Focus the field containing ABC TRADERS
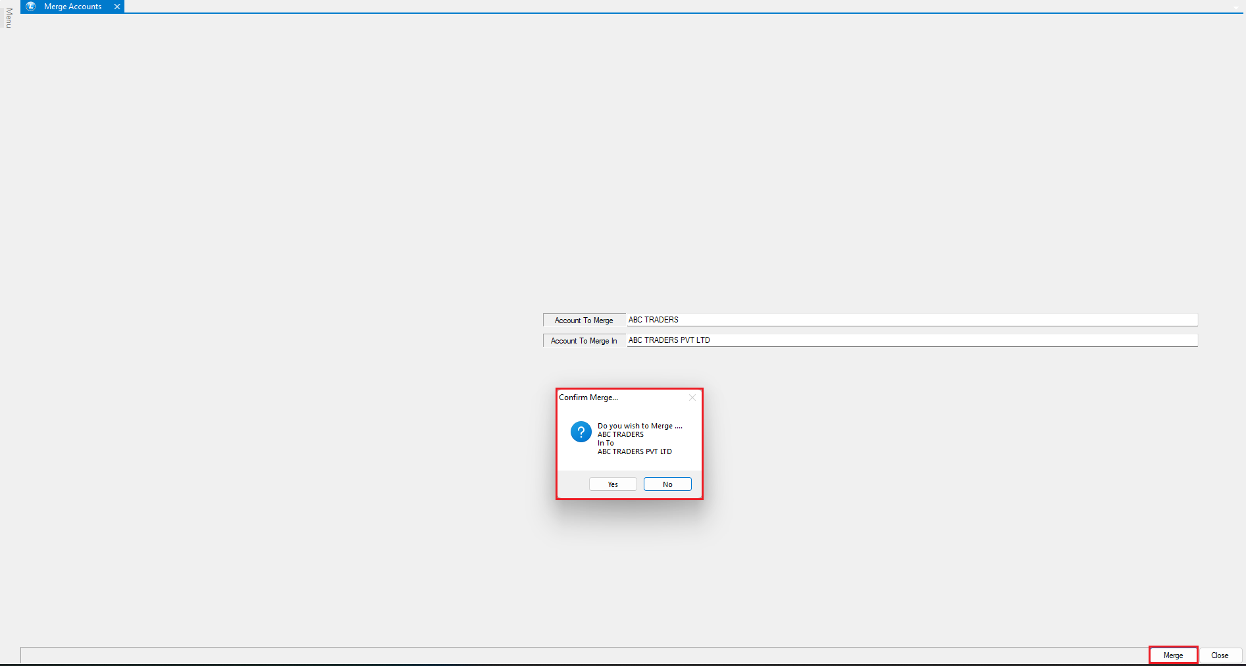Screen dimensions: 1246x666 [912, 320]
